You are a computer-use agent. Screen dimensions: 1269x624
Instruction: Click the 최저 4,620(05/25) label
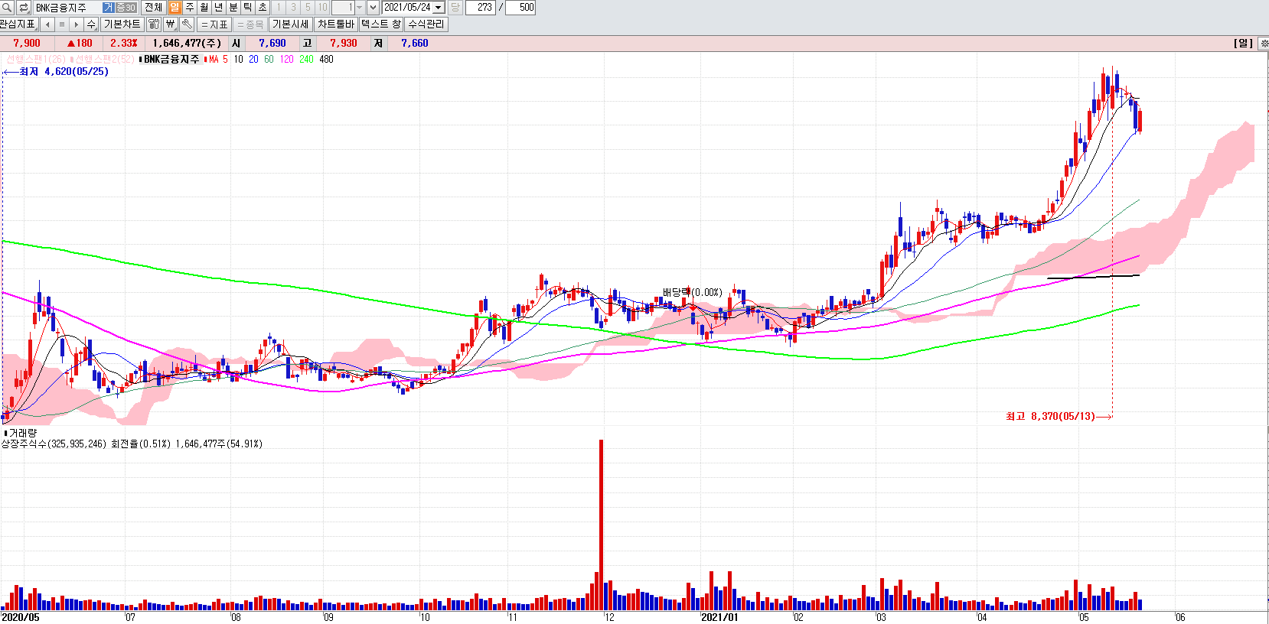click(64, 71)
